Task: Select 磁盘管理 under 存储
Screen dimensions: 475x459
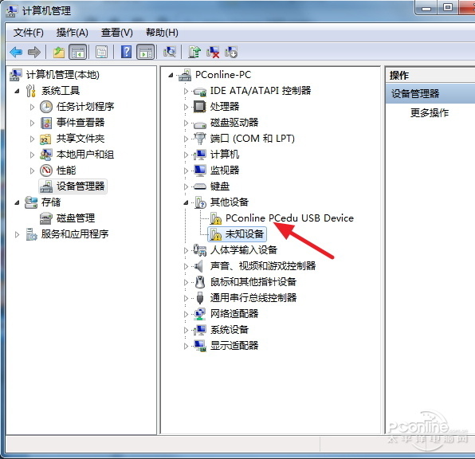Action: click(76, 218)
